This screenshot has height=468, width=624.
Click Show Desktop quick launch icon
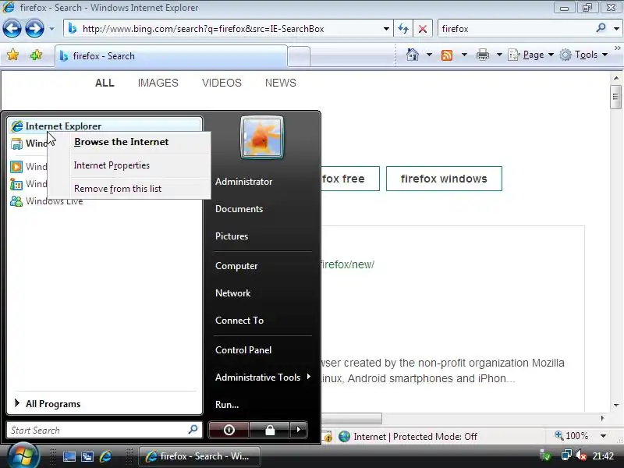click(69, 456)
